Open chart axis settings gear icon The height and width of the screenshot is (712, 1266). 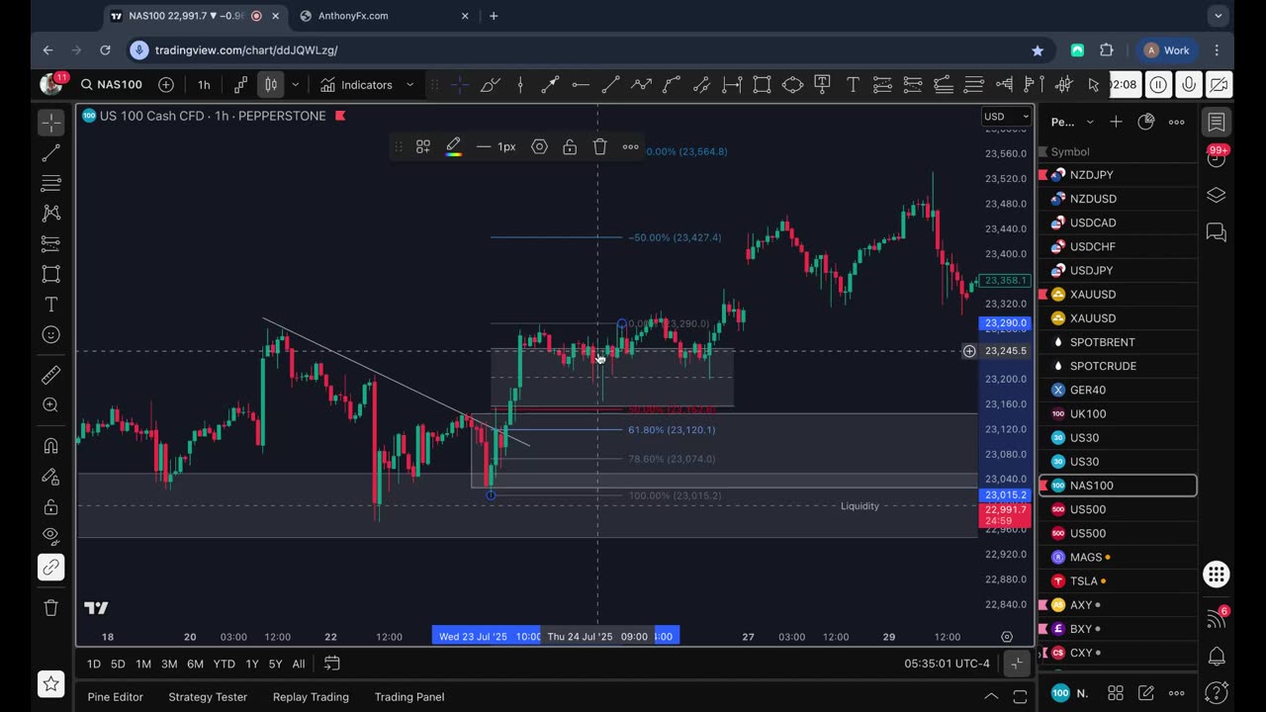pyautogui.click(x=1007, y=637)
